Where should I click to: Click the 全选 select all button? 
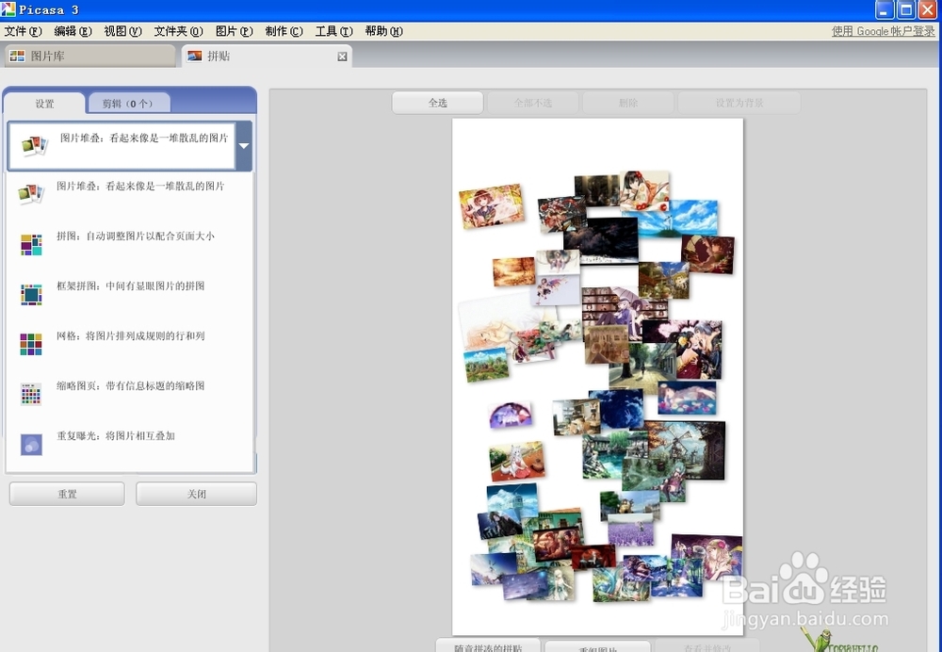click(x=437, y=103)
